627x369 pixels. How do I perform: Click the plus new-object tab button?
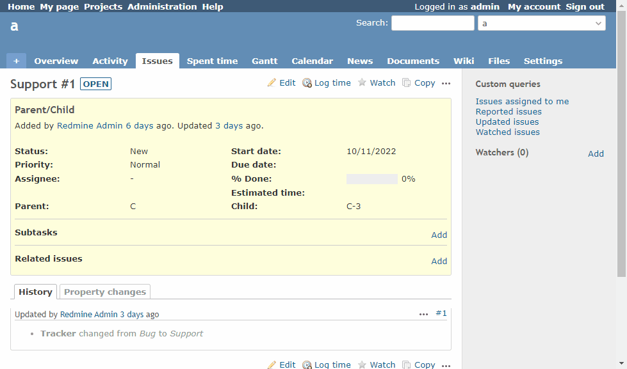coord(17,61)
